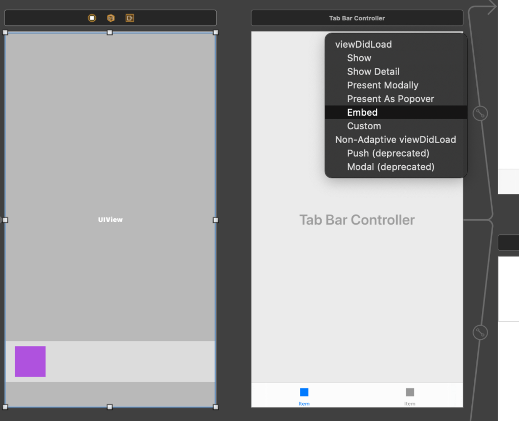Select Modal (deprecated) segue option
Image resolution: width=519 pixels, height=421 pixels.
[x=391, y=167]
